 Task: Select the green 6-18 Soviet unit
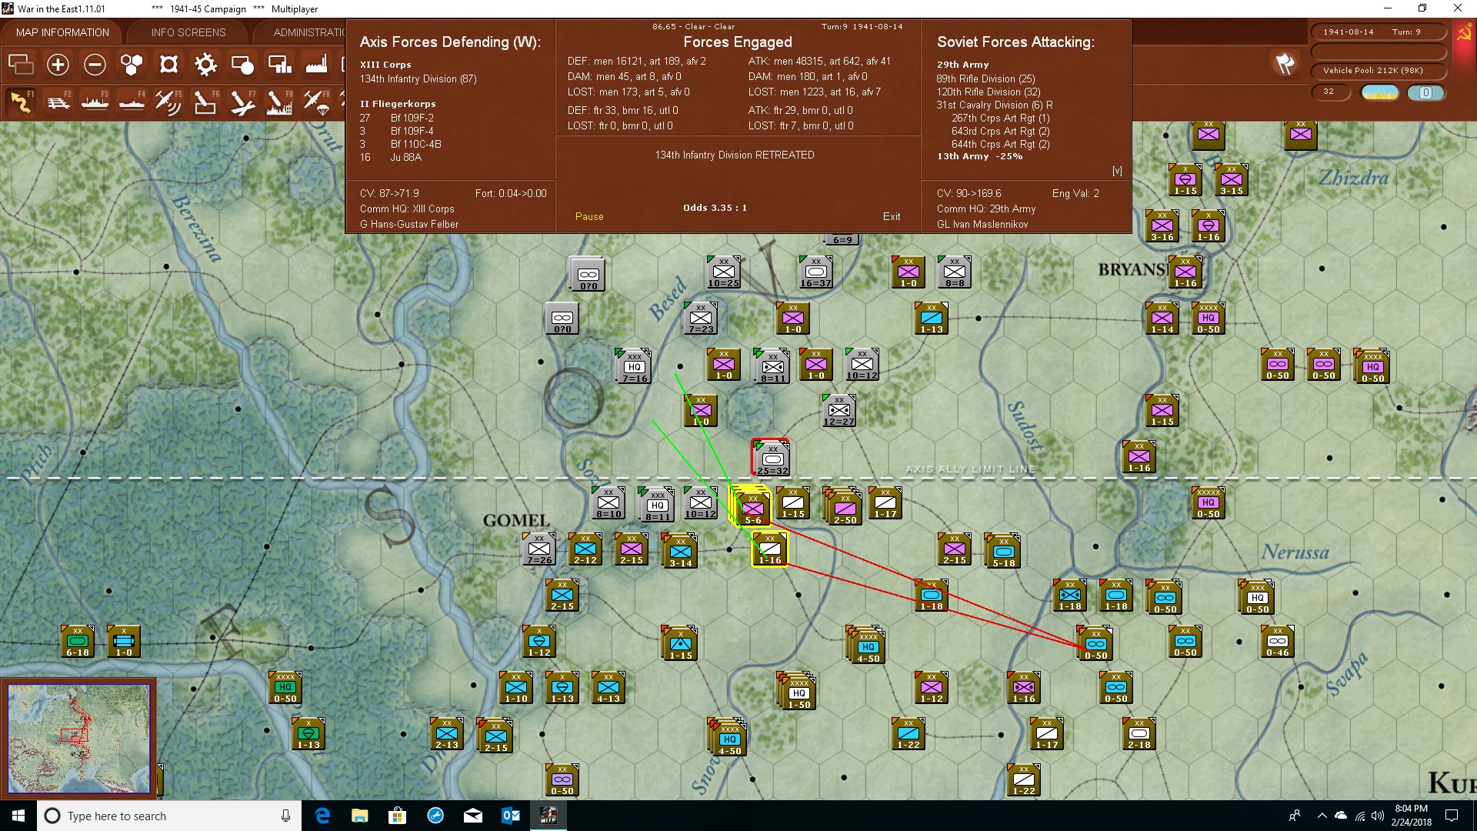(x=78, y=642)
